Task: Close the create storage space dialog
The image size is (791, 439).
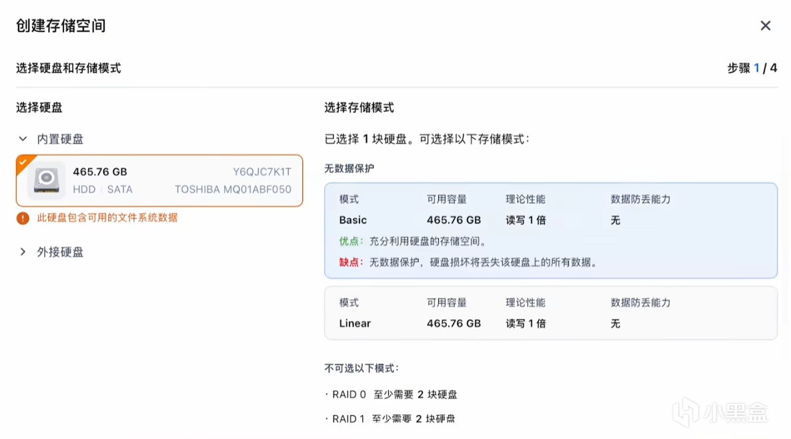Action: pyautogui.click(x=765, y=25)
